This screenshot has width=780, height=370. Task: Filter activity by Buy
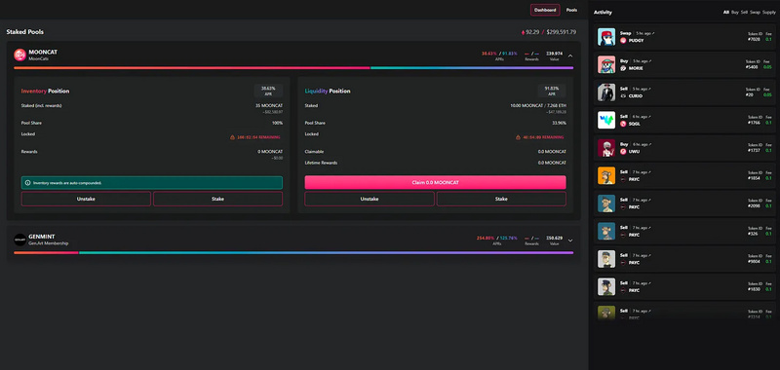click(x=735, y=12)
